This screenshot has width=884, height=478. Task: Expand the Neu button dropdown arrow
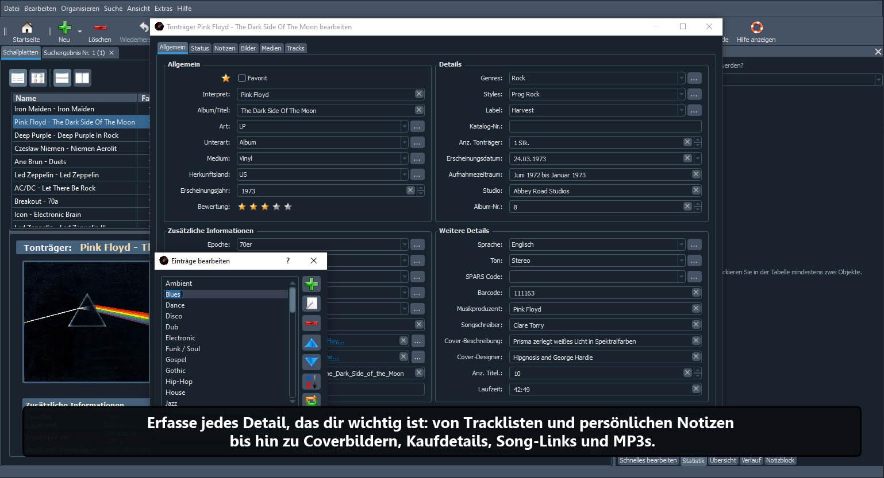79,31
